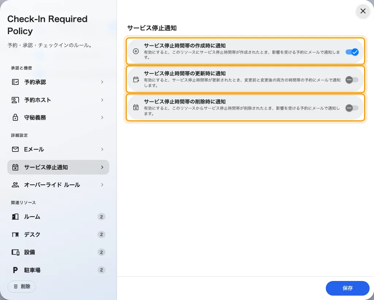This screenshot has width=374, height=300.
Task: Click the ルーム count badge 2
Action: tap(102, 217)
